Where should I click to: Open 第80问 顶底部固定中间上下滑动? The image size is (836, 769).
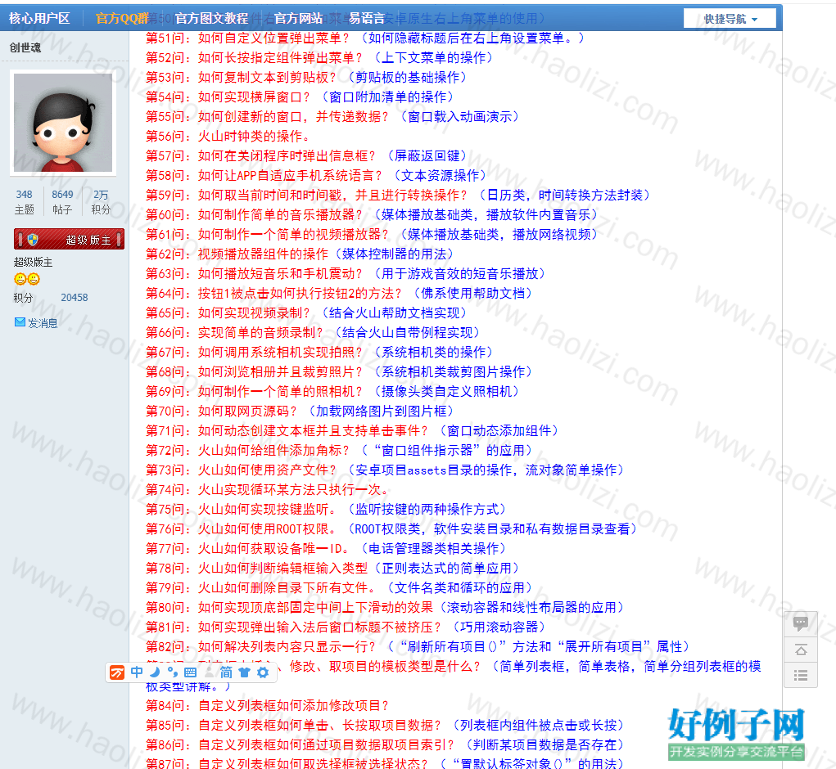click(x=385, y=608)
